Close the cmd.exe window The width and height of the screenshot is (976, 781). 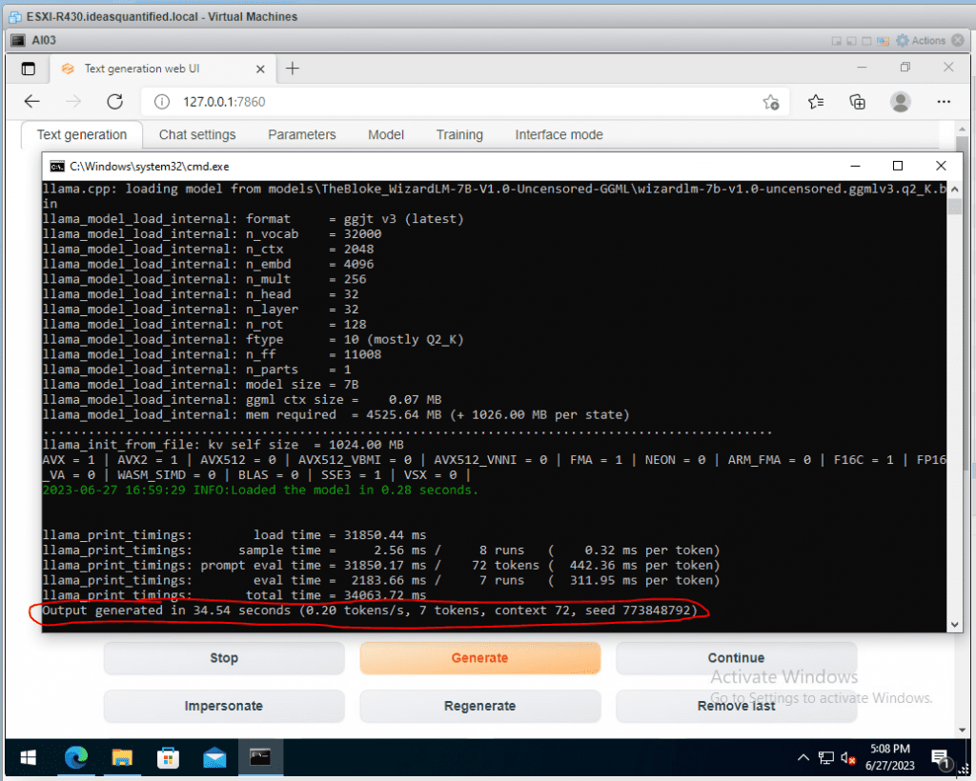(941, 166)
